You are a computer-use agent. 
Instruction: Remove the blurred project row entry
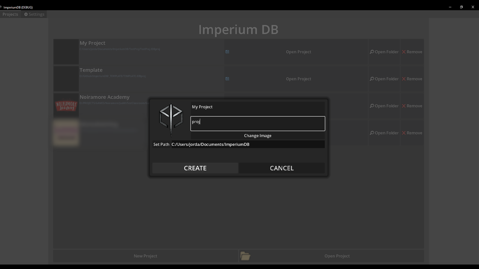click(412, 133)
